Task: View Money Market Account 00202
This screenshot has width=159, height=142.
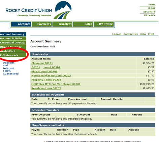Action: 51,76
